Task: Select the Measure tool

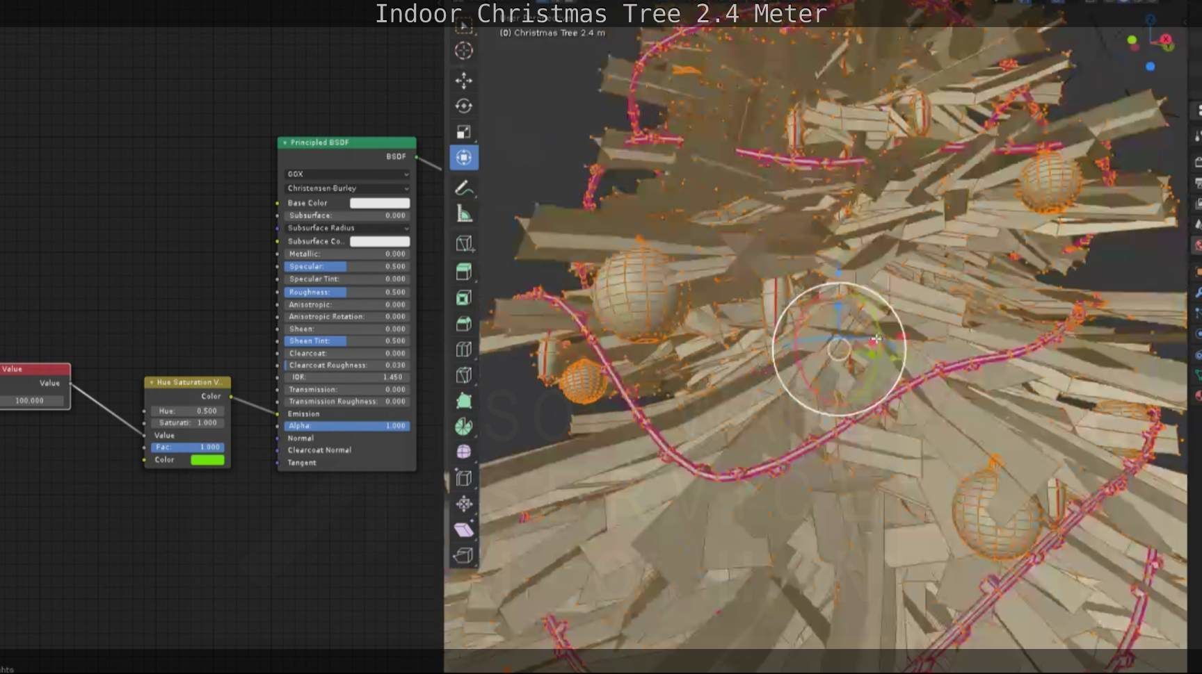Action: click(464, 214)
